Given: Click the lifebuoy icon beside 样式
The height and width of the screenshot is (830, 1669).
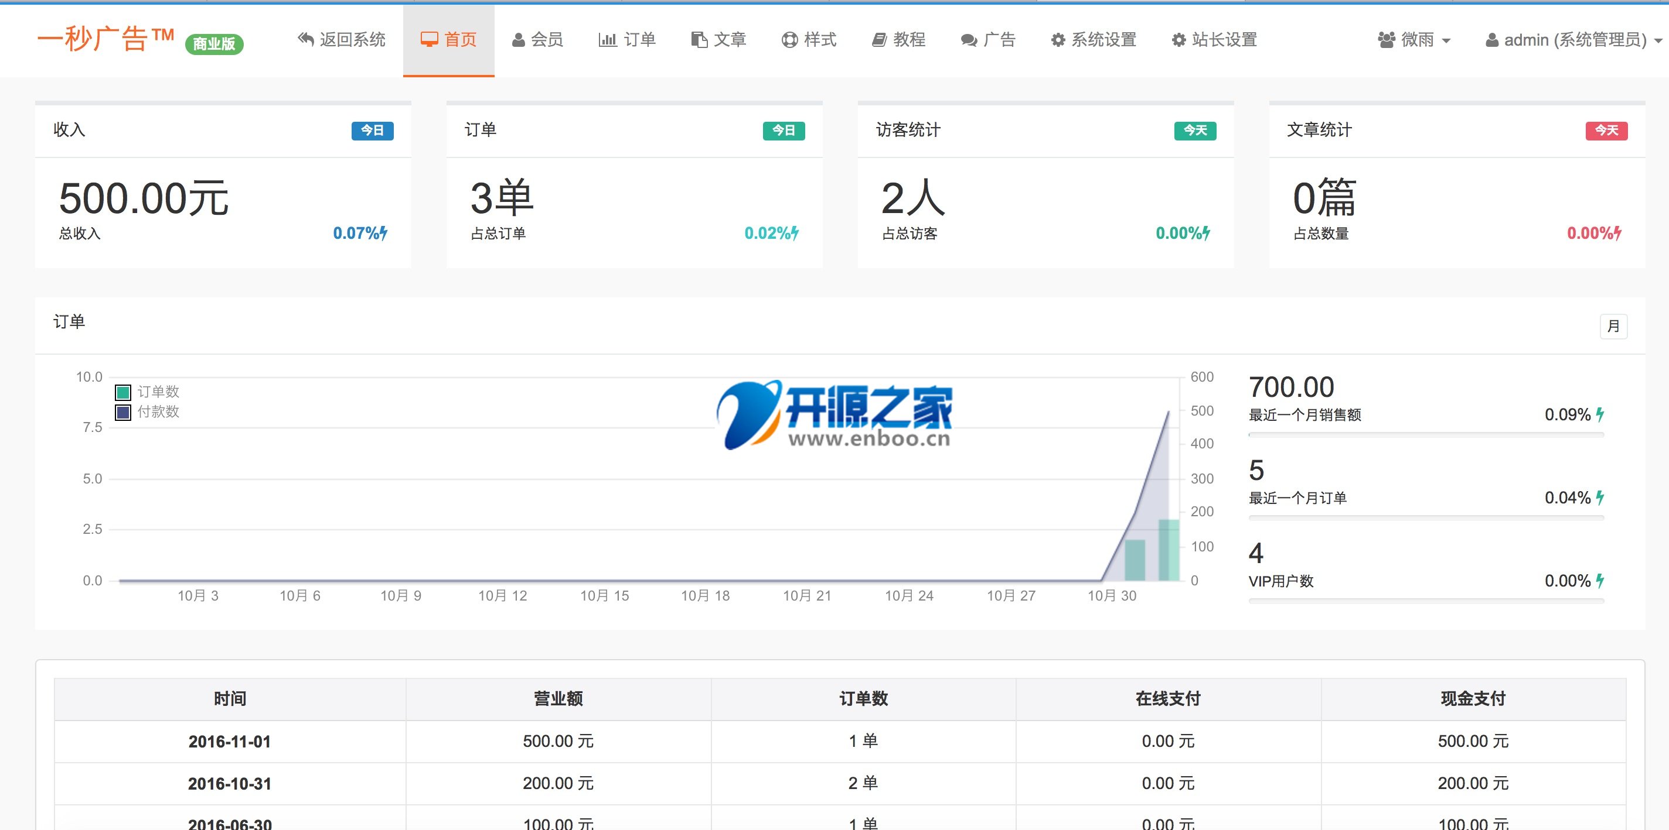Looking at the screenshot, I should (789, 40).
